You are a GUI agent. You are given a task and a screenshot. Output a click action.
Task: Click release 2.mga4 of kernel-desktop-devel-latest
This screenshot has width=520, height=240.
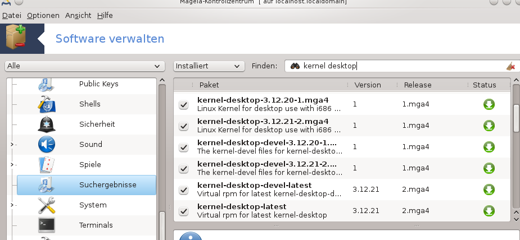415,190
